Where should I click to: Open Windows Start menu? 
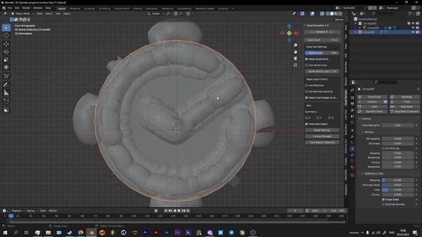[5, 232]
